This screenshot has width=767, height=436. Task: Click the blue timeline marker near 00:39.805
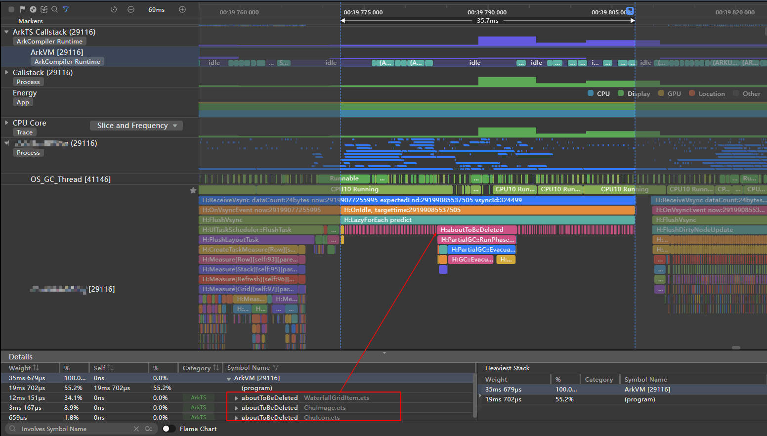(x=630, y=11)
